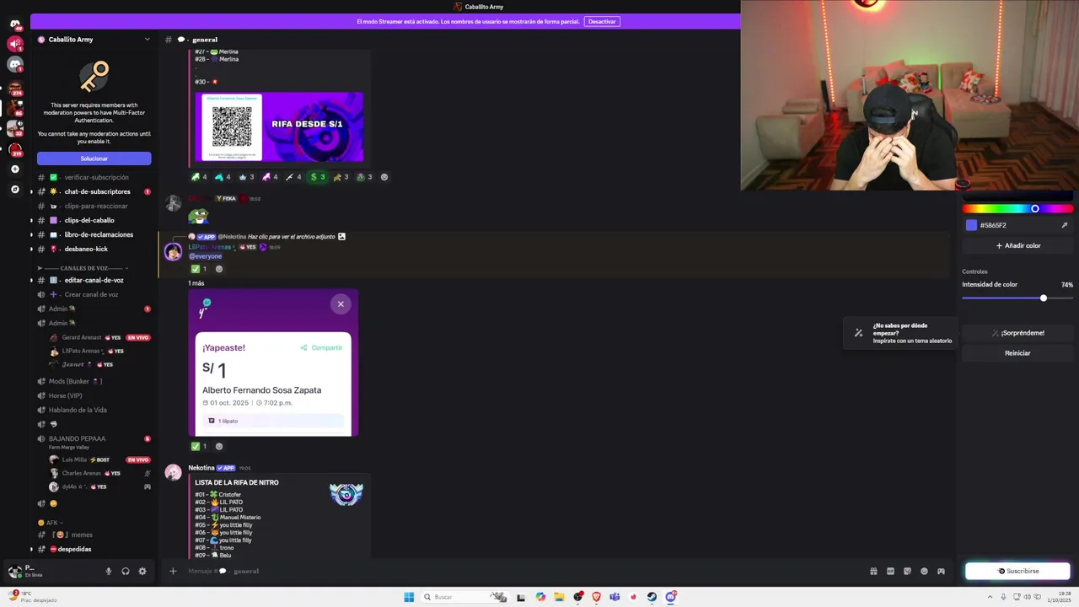Select Luis Milla in voice channel
The image size is (1079, 607).
coord(99,459)
